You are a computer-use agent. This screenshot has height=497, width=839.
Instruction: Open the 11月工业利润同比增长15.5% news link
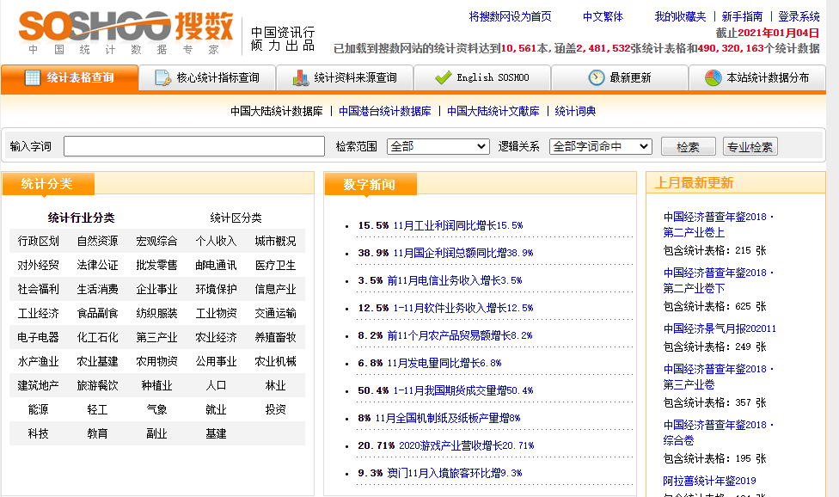click(457, 225)
